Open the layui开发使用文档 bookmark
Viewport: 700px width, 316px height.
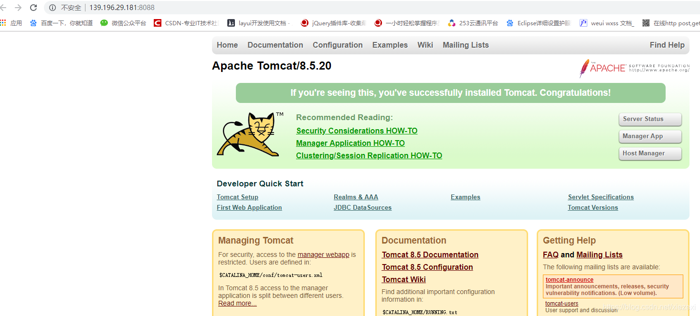[x=259, y=23]
